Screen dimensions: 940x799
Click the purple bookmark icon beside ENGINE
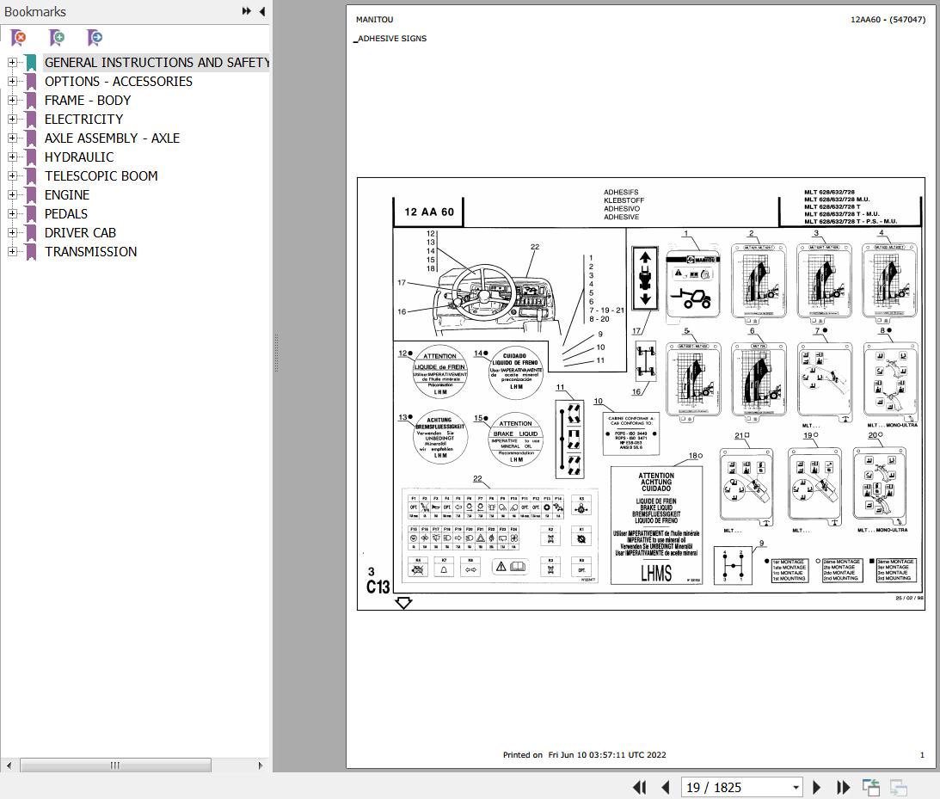click(x=31, y=195)
